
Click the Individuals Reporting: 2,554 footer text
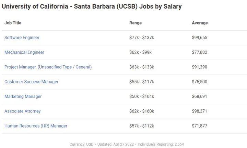click(161, 144)
